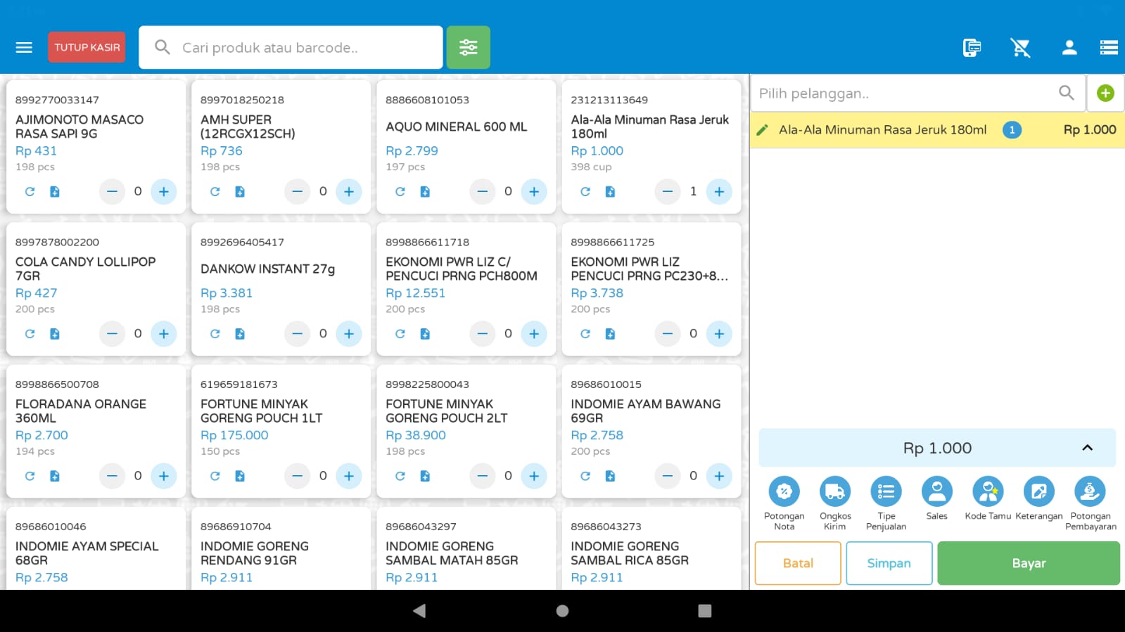Decrease quantity of Ala-Ala Minuman Rasa Jeruk
1125x632 pixels.
coord(668,191)
